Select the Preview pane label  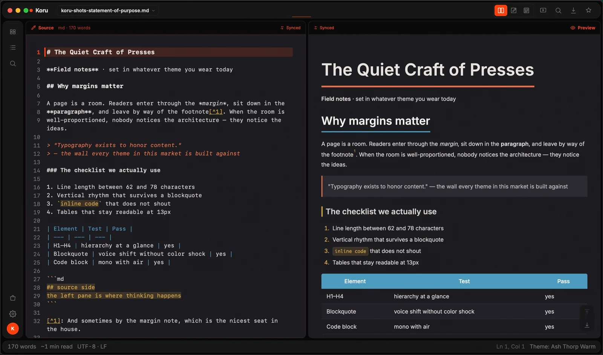[x=583, y=28]
